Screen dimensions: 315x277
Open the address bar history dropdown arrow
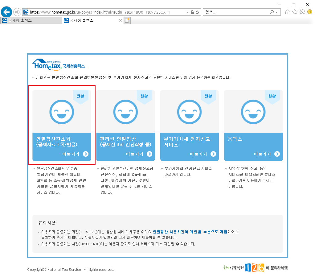click(x=187, y=12)
